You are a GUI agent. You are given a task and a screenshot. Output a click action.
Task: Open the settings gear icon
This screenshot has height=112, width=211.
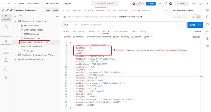pos(160,4)
